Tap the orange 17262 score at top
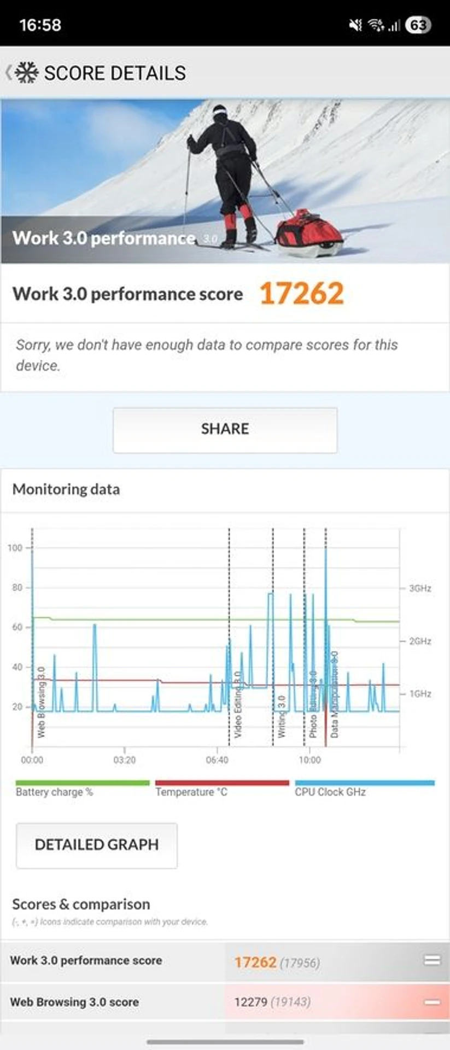Screen dimensions: 450x1050 [x=301, y=294]
